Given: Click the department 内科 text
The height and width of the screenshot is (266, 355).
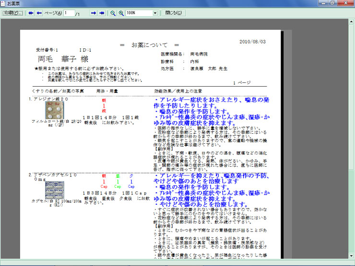Looking at the screenshot, I should 194,61.
